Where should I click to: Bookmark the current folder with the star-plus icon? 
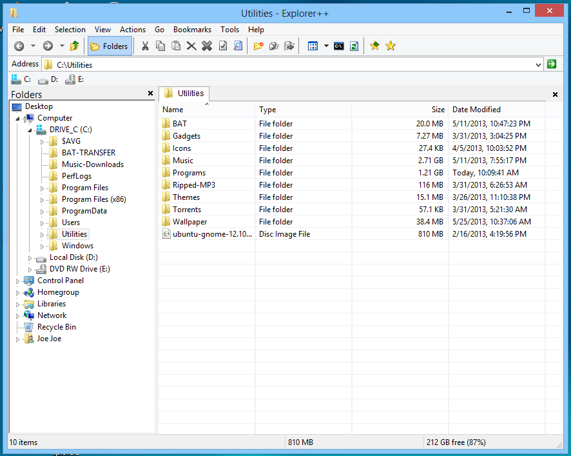(x=374, y=46)
